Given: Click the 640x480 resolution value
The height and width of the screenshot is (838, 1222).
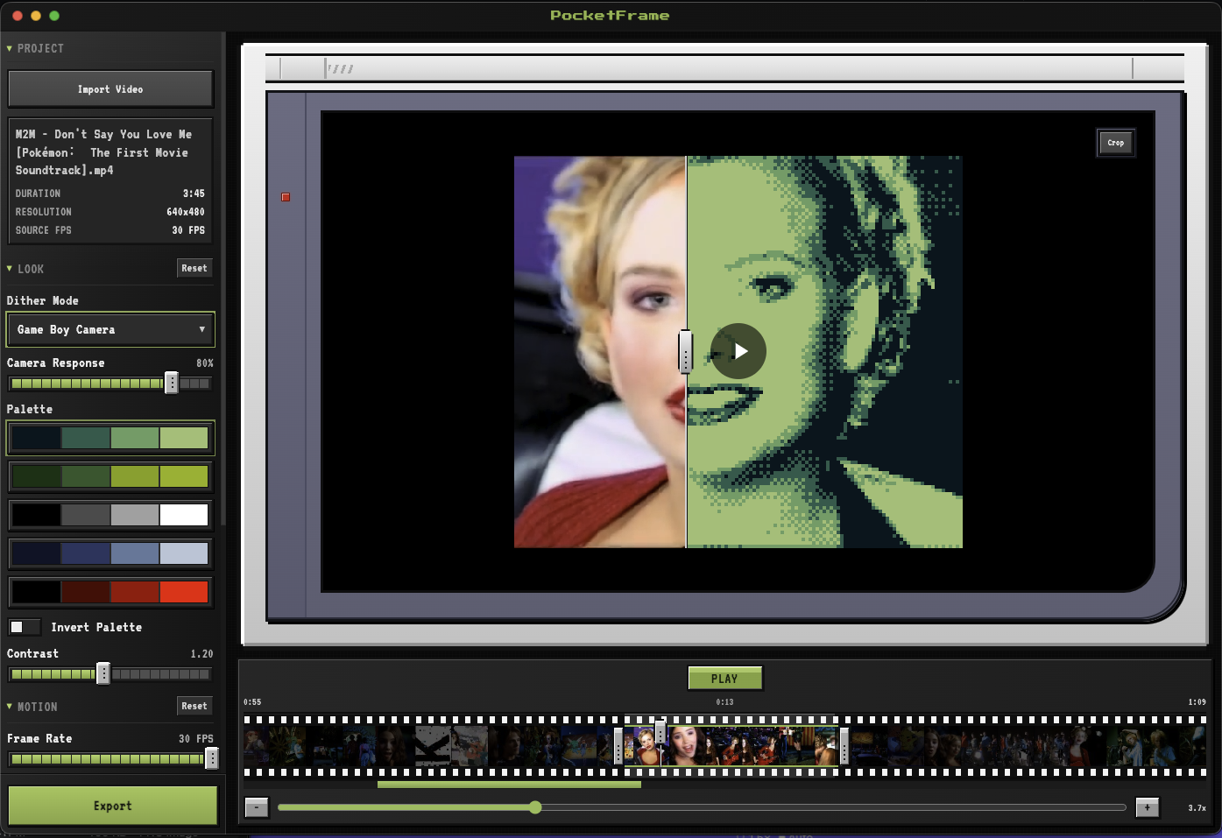Looking at the screenshot, I should coord(186,212).
